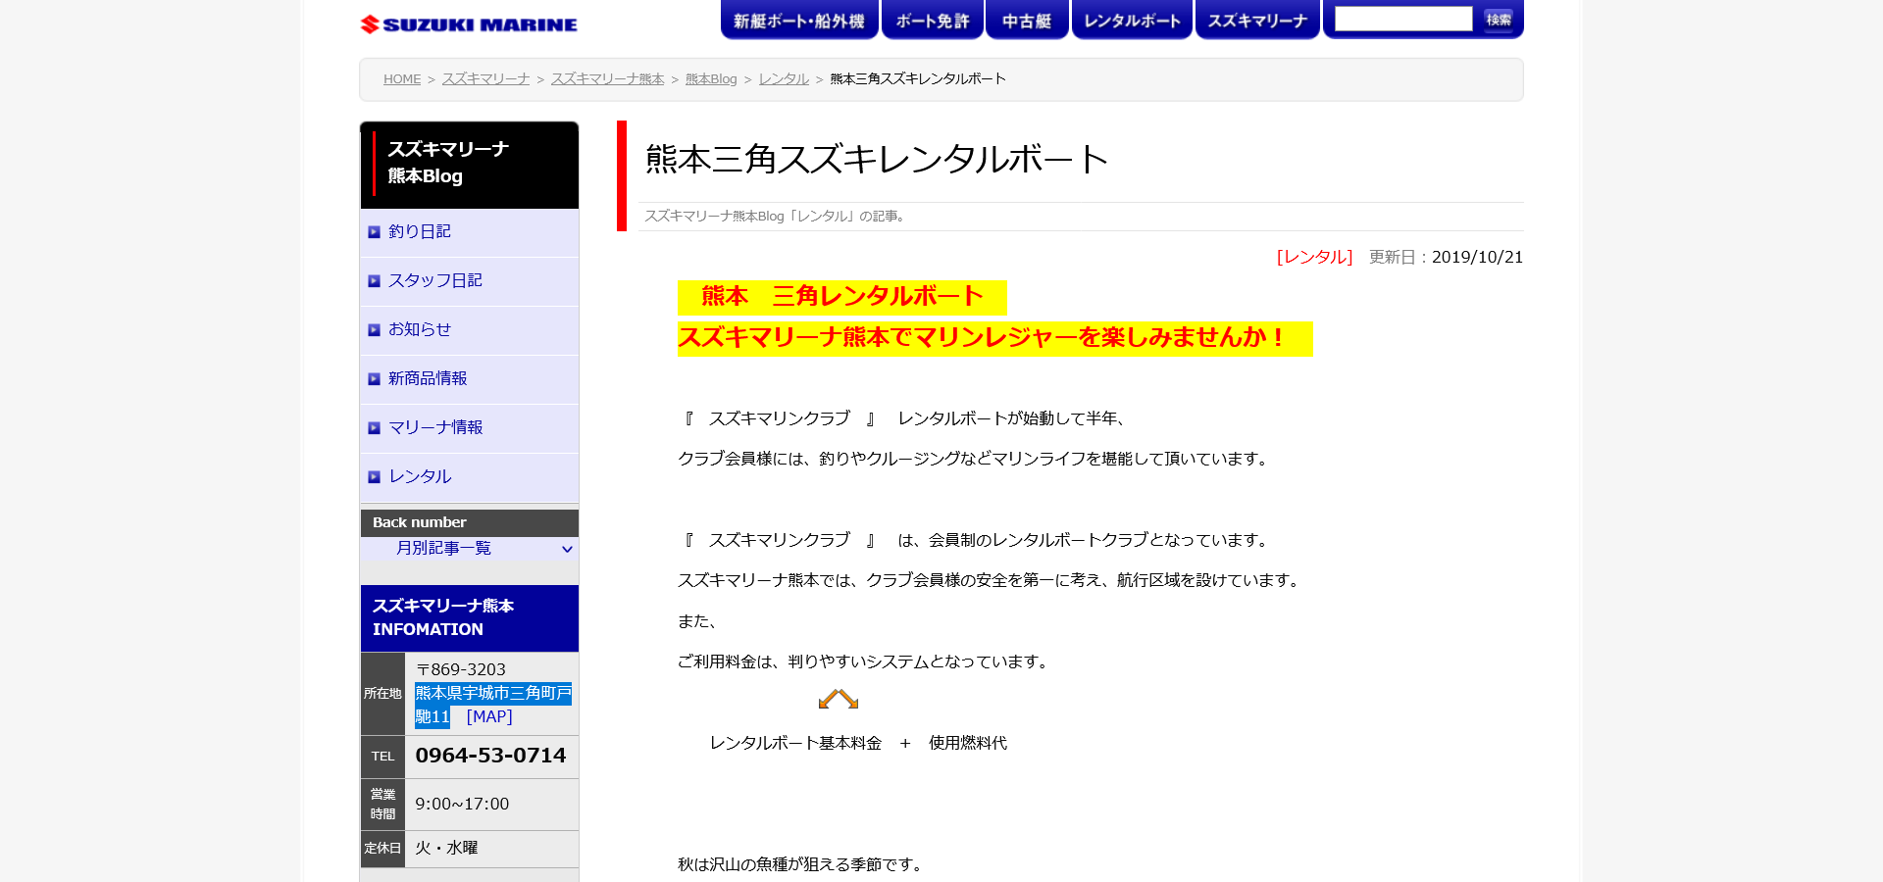Open レンタルボート nav tab

click(x=1132, y=20)
